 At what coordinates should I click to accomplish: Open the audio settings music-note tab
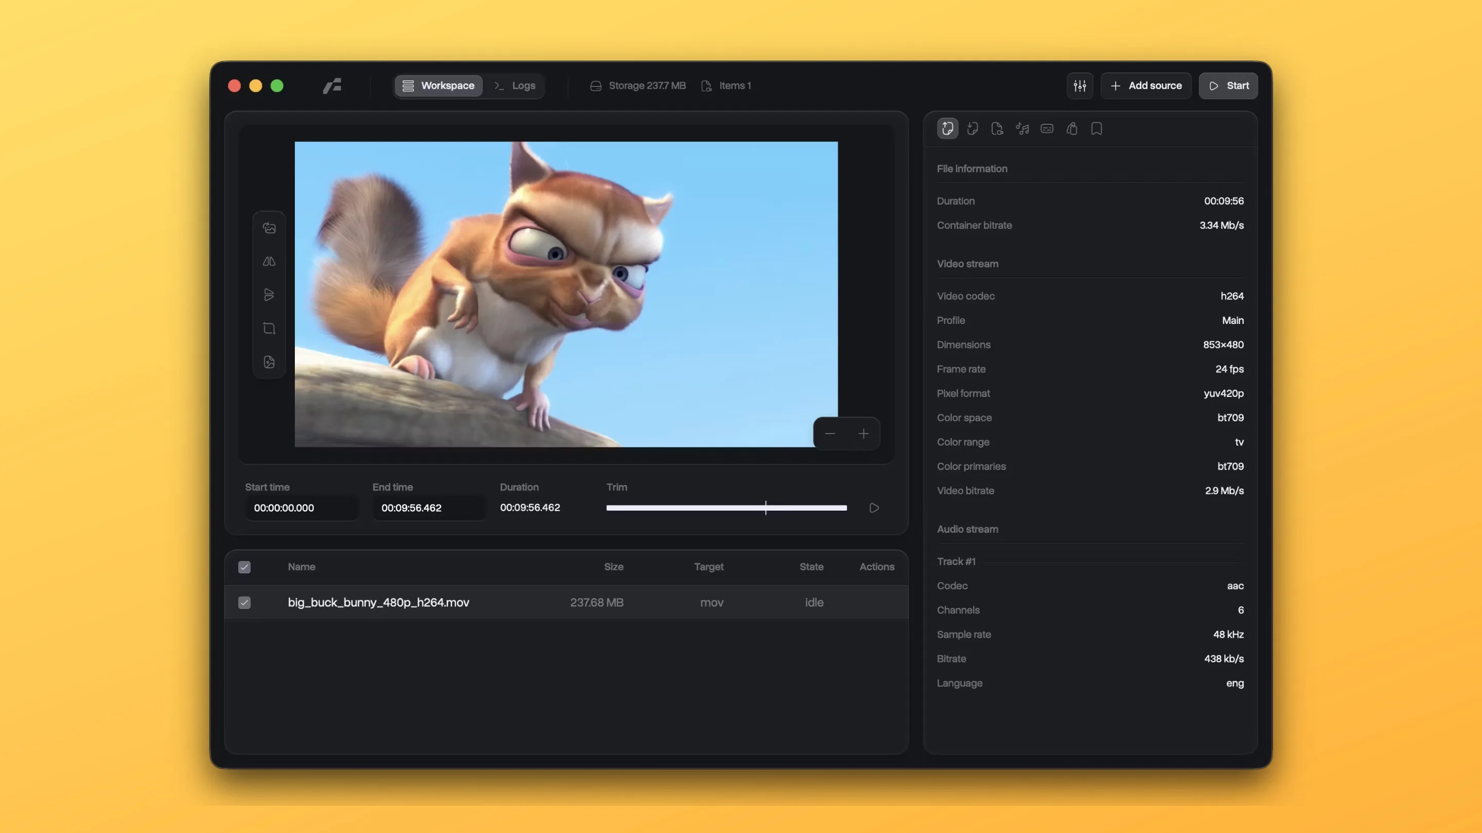coord(1022,128)
